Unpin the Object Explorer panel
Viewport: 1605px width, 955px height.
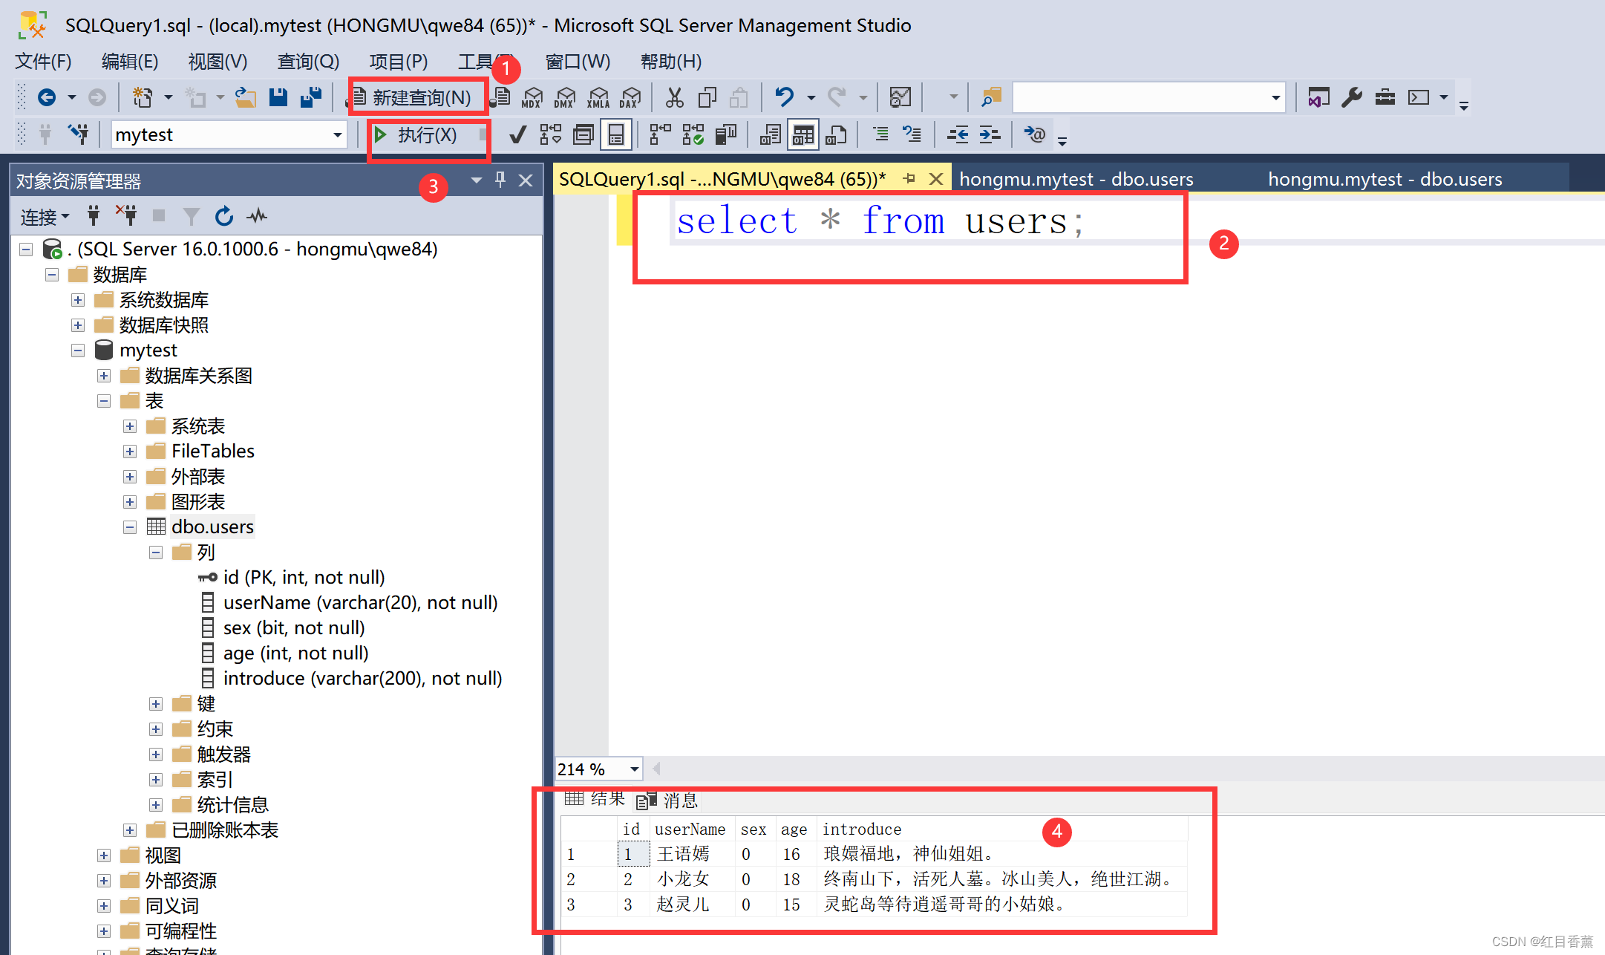click(x=500, y=180)
